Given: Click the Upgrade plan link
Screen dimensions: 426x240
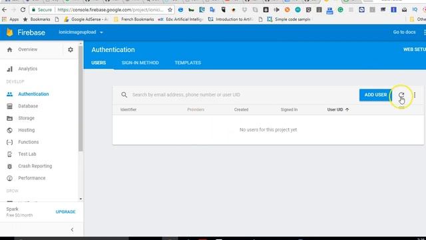Looking at the screenshot, I should (x=65, y=212).
